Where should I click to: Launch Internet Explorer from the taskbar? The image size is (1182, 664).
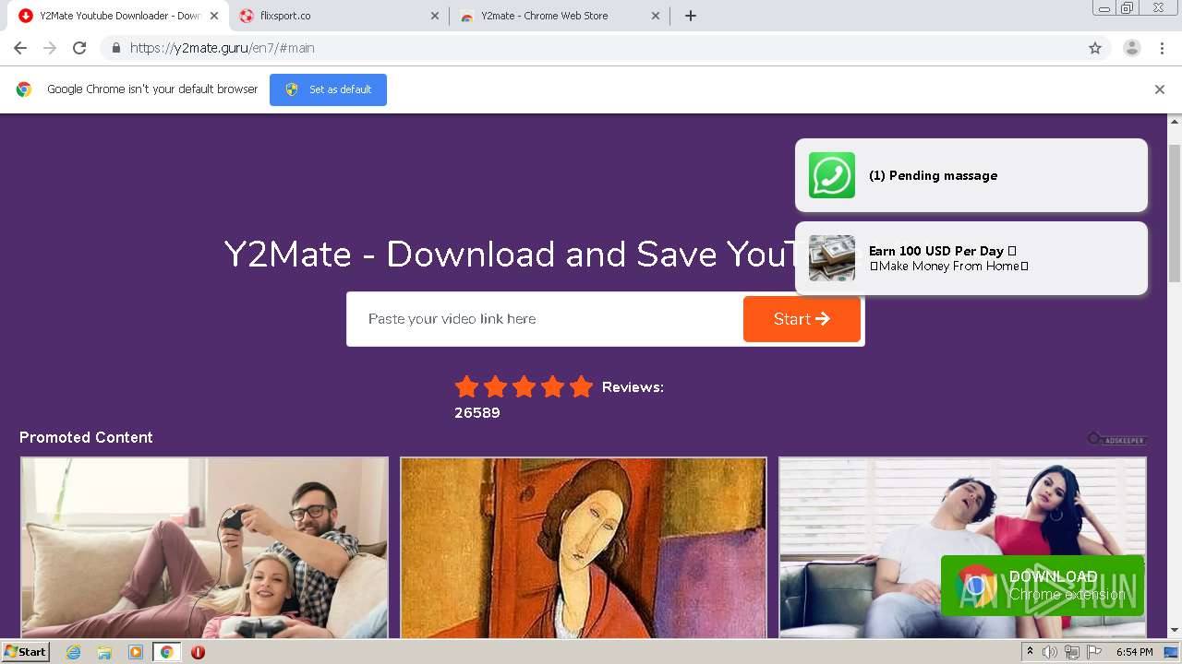coord(74,652)
